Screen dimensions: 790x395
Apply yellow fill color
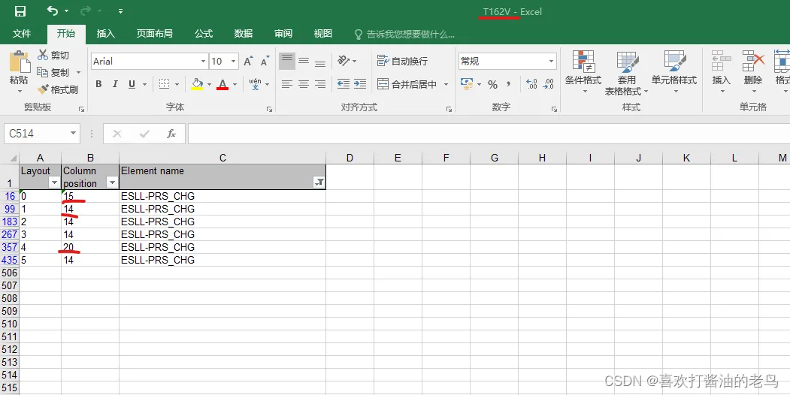pyautogui.click(x=197, y=84)
